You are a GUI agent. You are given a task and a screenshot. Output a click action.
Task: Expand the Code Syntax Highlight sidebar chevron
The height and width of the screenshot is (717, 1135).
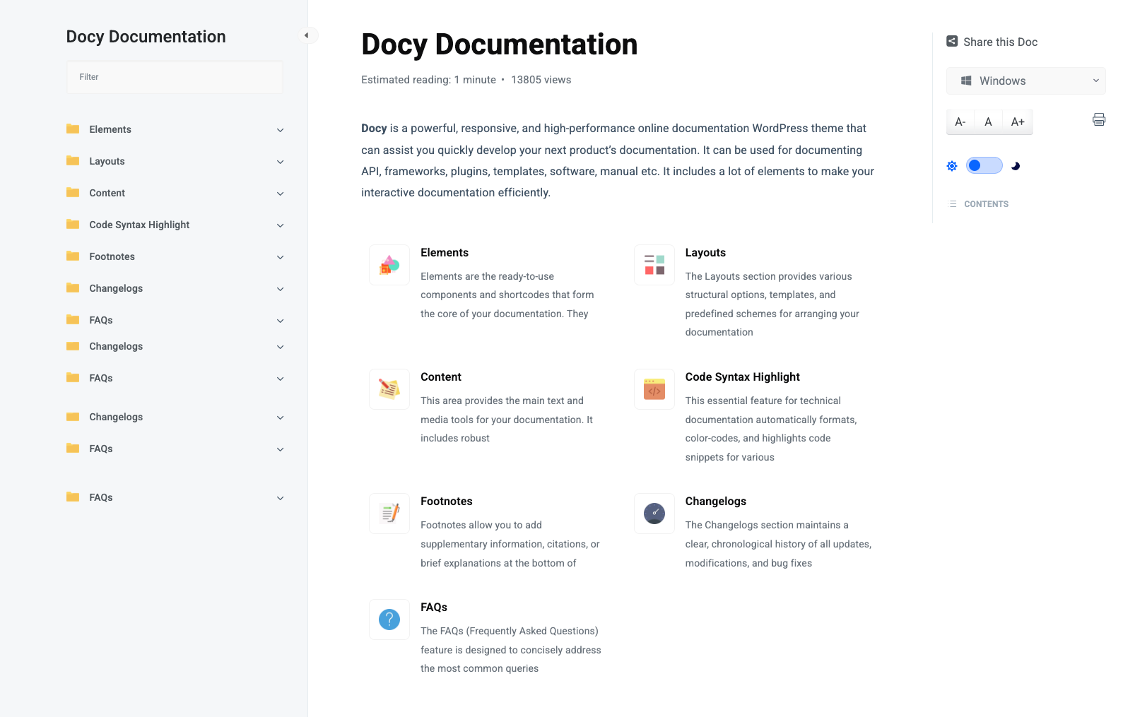tap(281, 225)
